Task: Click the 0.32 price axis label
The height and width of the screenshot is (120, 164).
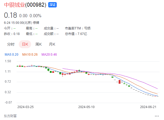Action: coord(8,92)
